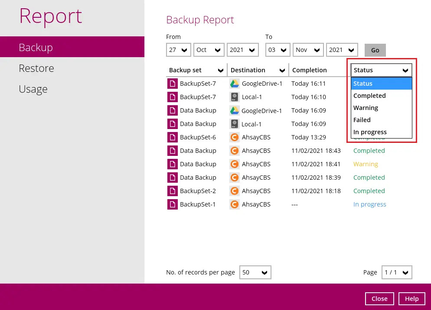The height and width of the screenshot is (310, 431).
Task: Switch to the Restore report tab
Action: (x=36, y=68)
